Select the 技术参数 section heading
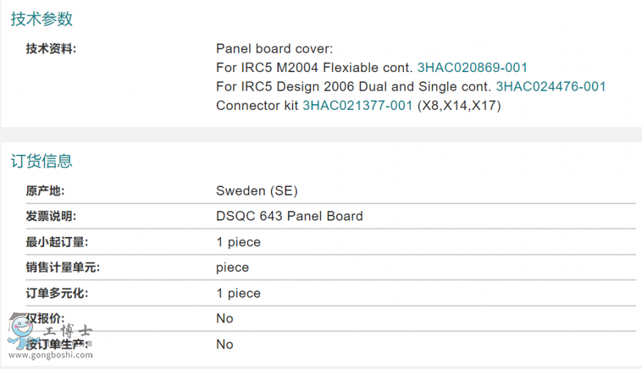Image resolution: width=642 pixels, height=369 pixels. 42,19
